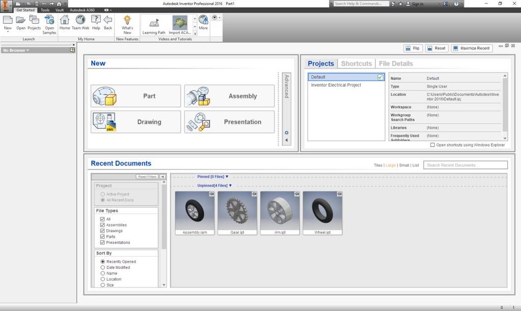Collapse the Unpinned files section
521x311 pixels.
pos(230,186)
